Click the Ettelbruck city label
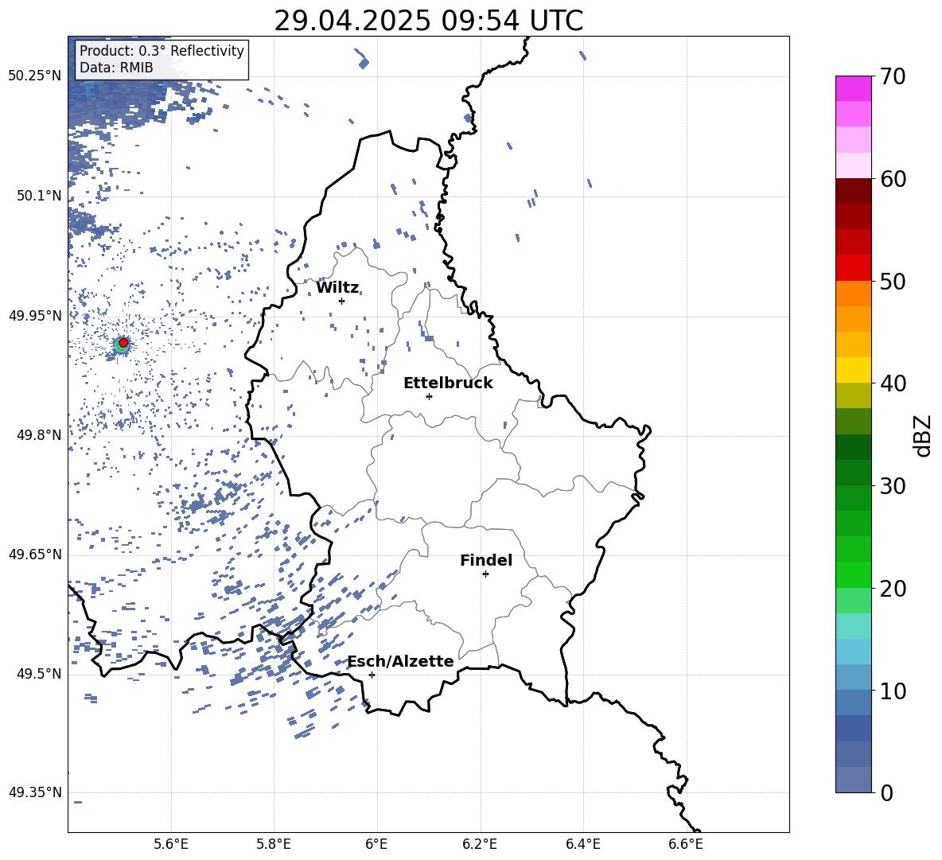The width and height of the screenshot is (942, 860). pos(448,383)
